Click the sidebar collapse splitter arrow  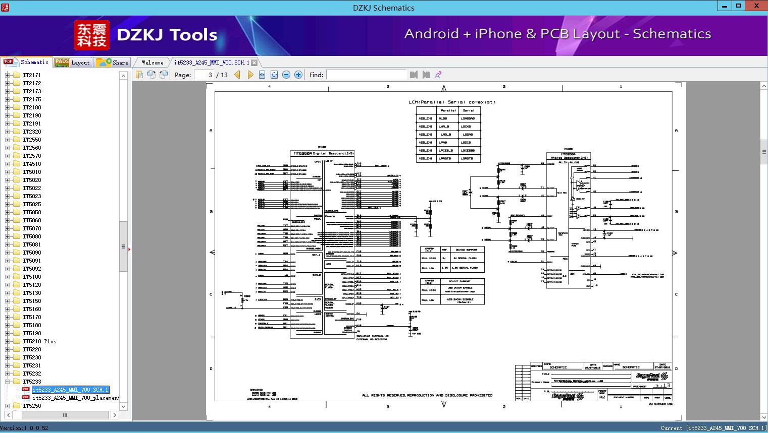(x=130, y=249)
